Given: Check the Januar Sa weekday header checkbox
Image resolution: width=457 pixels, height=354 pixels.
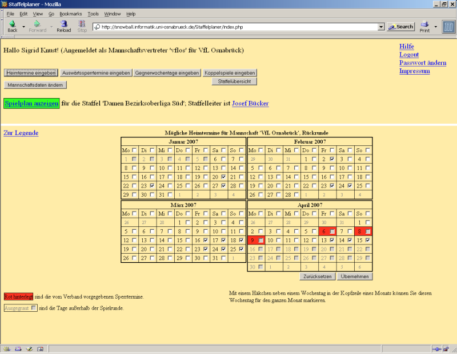Looking at the screenshot, I should tap(223, 150).
